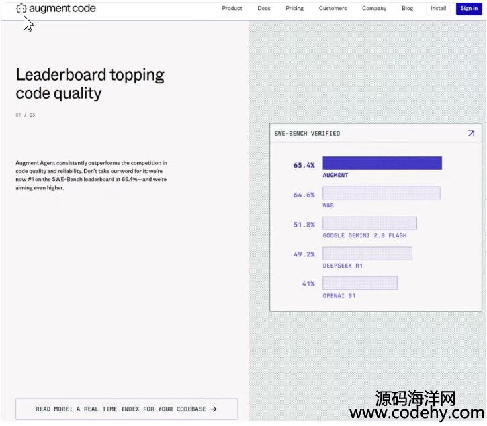Click the OPENAI O1 label
The image size is (487, 426).
(x=339, y=296)
